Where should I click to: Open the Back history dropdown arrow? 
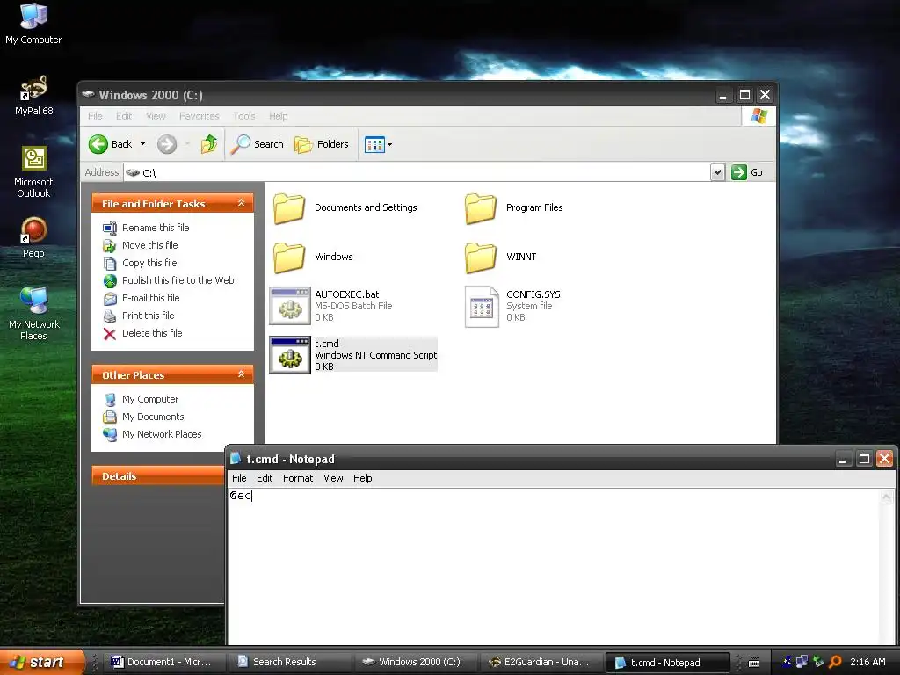[143, 144]
